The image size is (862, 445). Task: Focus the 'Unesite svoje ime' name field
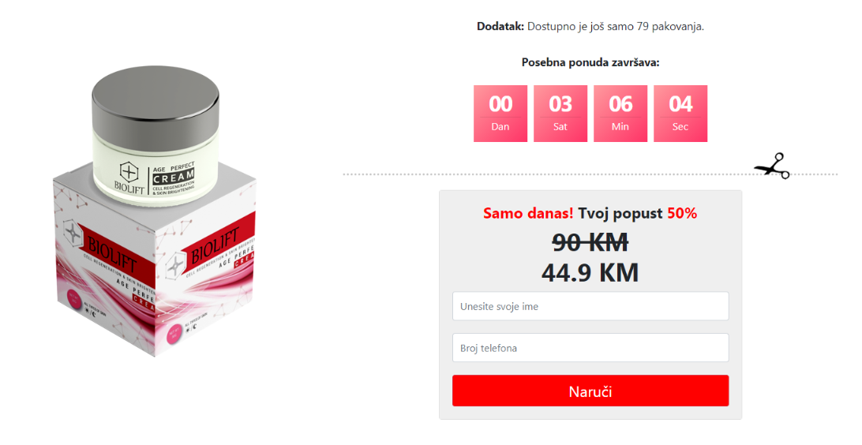pos(590,306)
